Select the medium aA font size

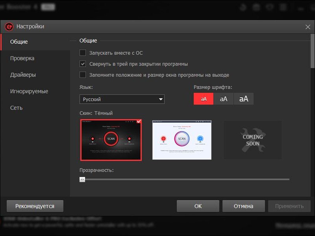(x=224, y=99)
